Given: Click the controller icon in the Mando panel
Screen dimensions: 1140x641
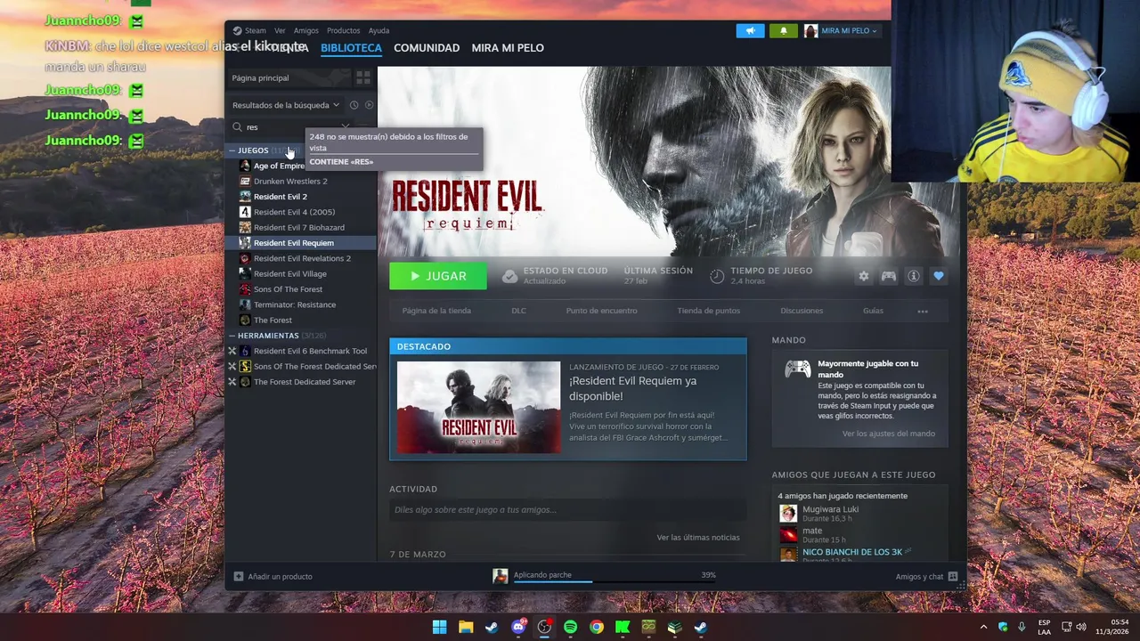Looking at the screenshot, I should [797, 369].
